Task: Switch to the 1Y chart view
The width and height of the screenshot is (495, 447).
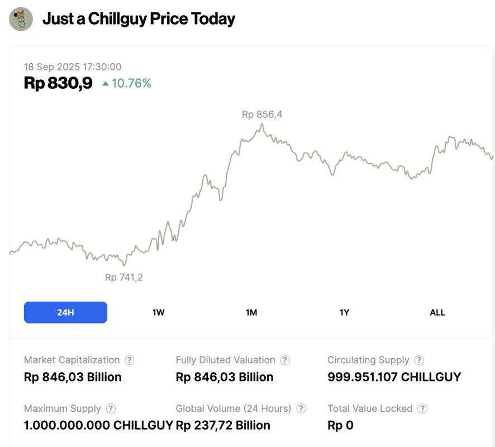Action: point(344,312)
